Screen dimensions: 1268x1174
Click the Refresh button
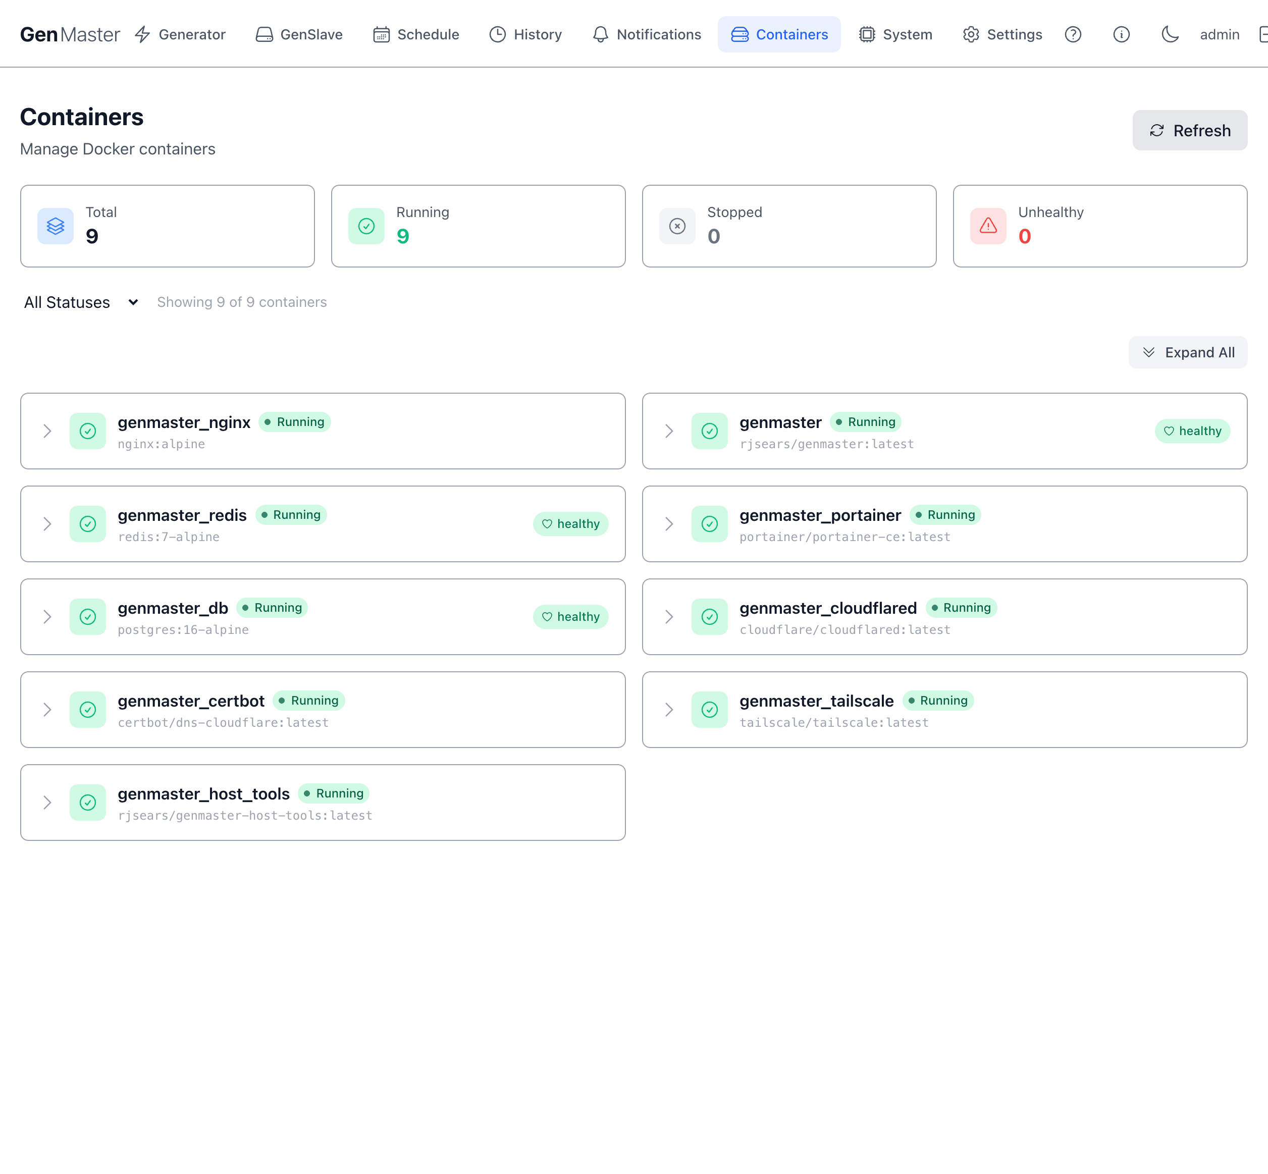click(x=1189, y=130)
